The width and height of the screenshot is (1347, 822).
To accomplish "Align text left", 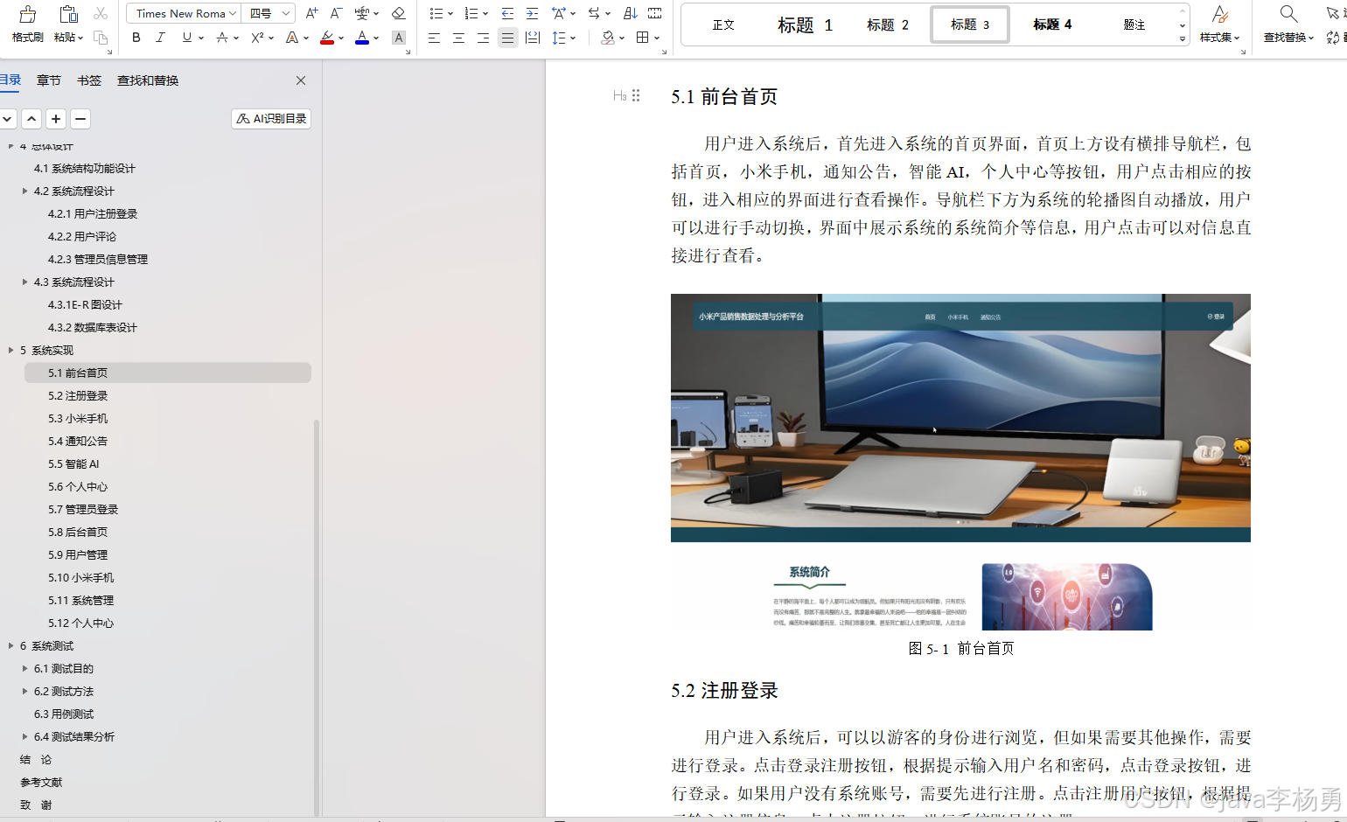I will click(434, 38).
